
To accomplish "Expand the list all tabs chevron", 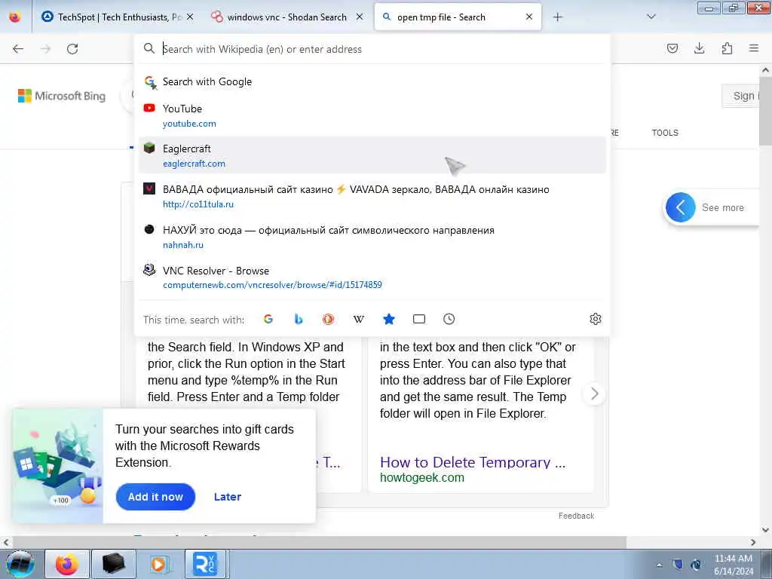I will [651, 17].
